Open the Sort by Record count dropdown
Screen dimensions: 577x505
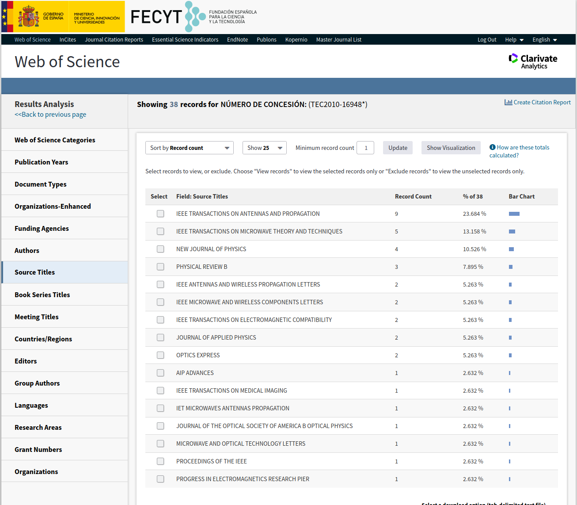tap(189, 148)
